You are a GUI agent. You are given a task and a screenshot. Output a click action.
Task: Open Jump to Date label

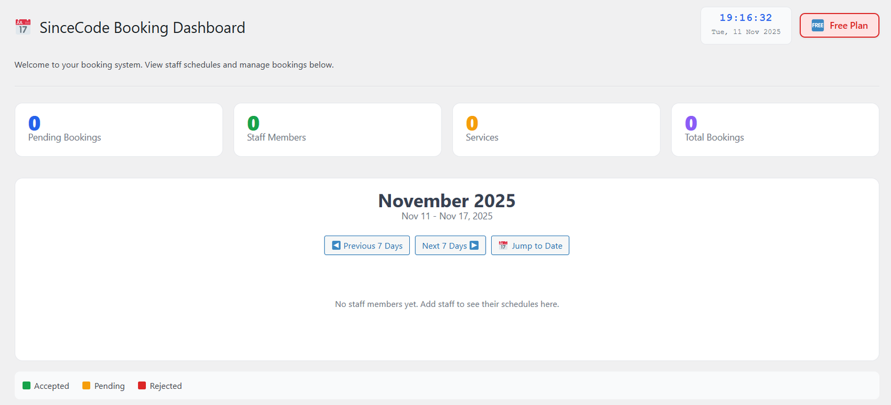[537, 246]
